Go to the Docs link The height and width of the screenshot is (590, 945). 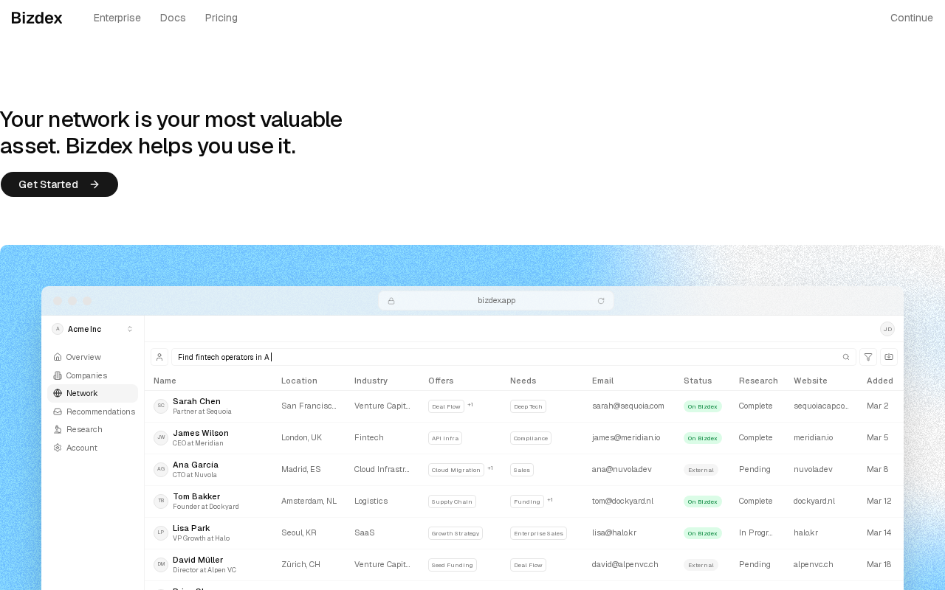[x=173, y=18]
